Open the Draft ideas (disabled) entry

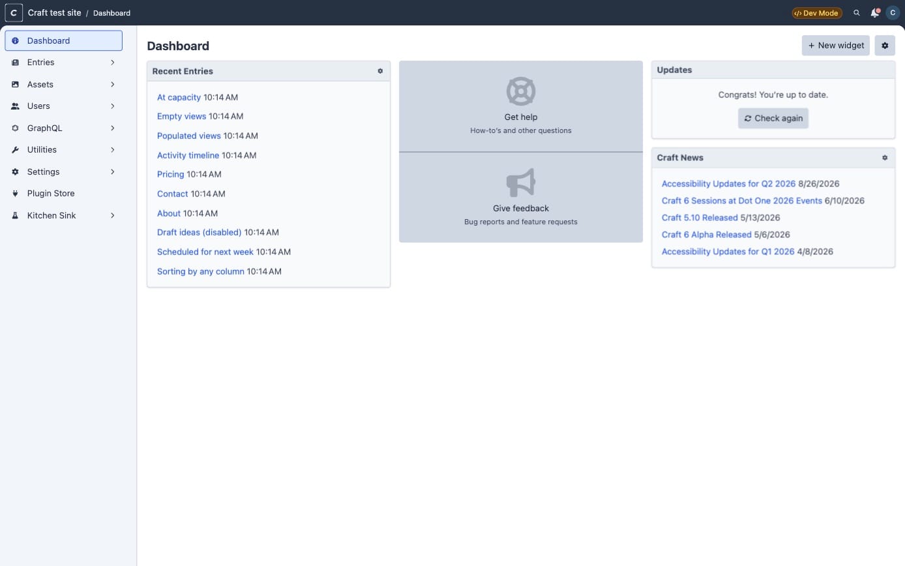pyautogui.click(x=199, y=232)
